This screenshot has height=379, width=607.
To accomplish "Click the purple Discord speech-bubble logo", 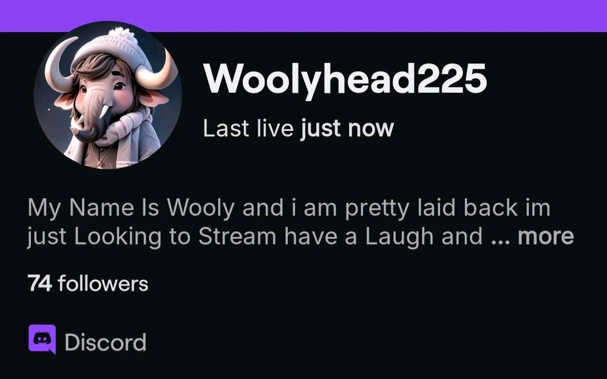I will click(x=42, y=339).
